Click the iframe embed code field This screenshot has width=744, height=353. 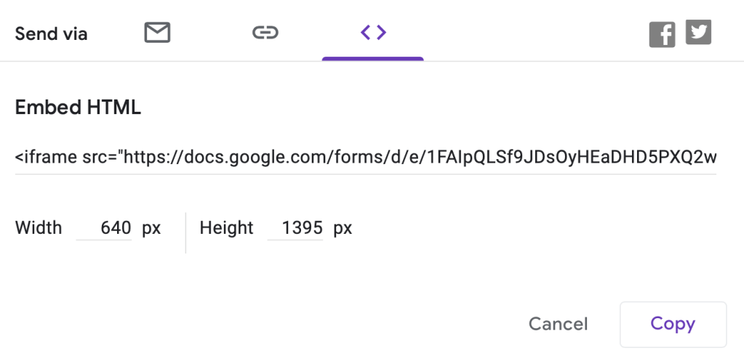click(365, 157)
